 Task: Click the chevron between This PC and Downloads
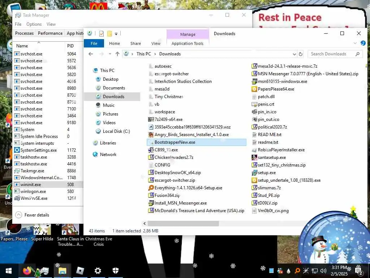[x=155, y=54]
